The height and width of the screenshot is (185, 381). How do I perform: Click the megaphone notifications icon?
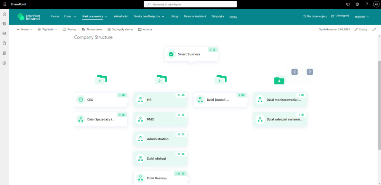click(347, 4)
